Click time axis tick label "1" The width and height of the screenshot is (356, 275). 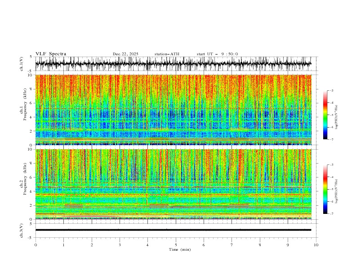[x=63, y=245]
